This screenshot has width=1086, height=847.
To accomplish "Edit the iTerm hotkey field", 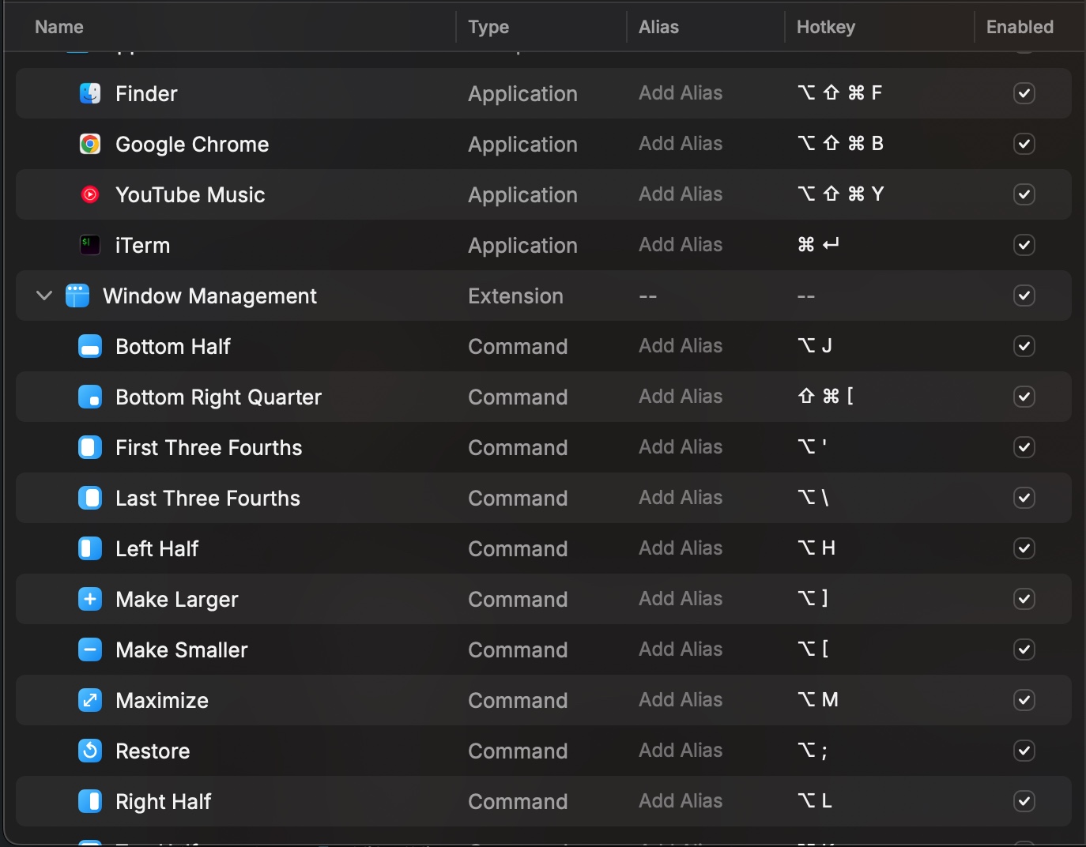I will tap(818, 245).
